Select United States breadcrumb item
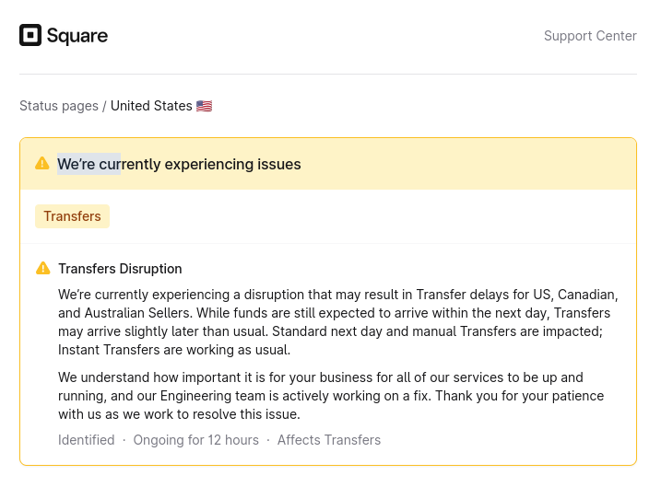 (x=151, y=106)
